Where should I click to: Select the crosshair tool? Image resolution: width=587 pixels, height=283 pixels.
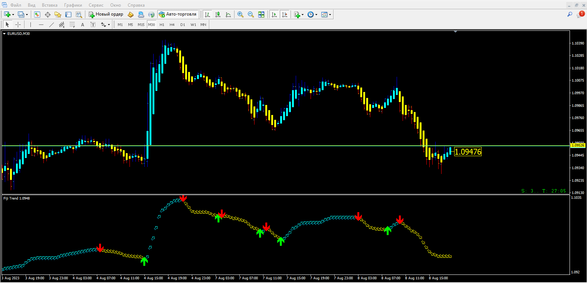pos(18,24)
